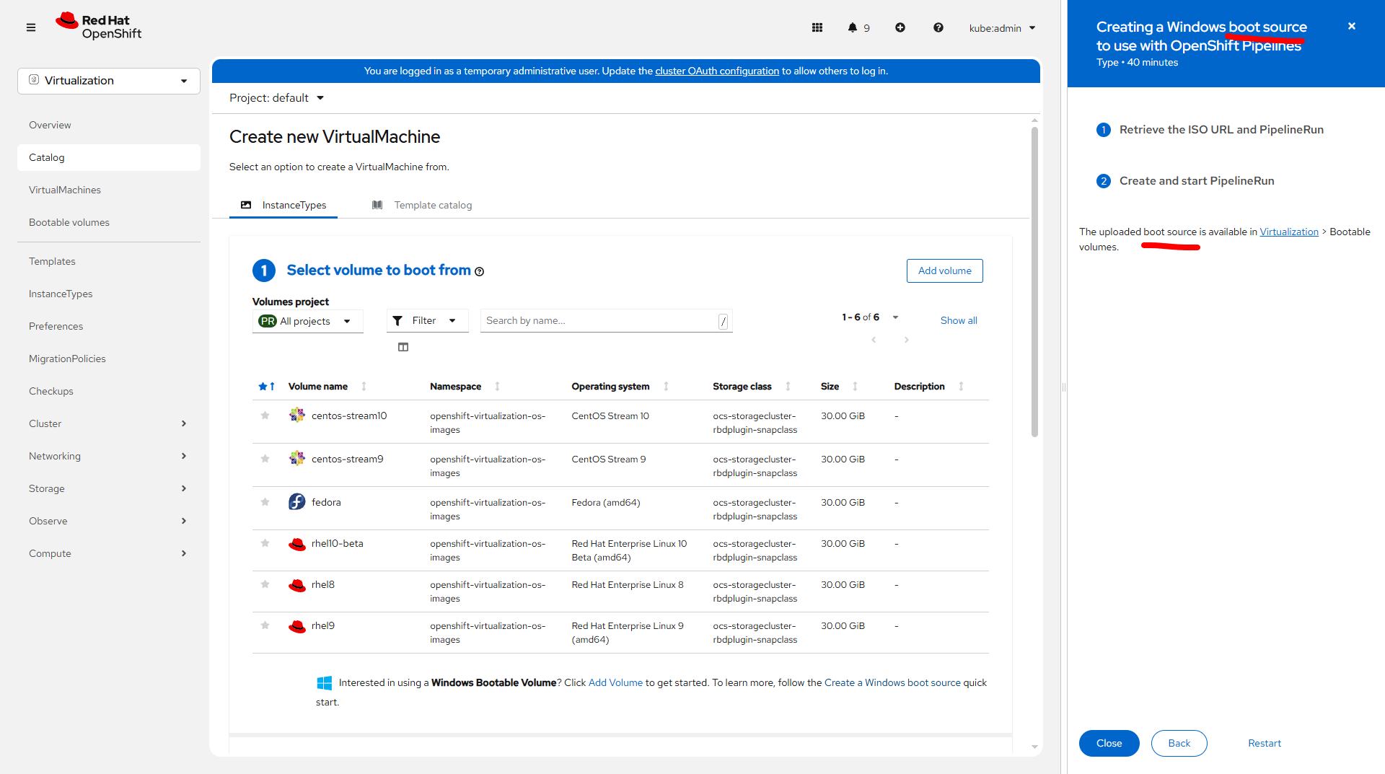
Task: Focus the Search by name field
Action: coord(600,321)
